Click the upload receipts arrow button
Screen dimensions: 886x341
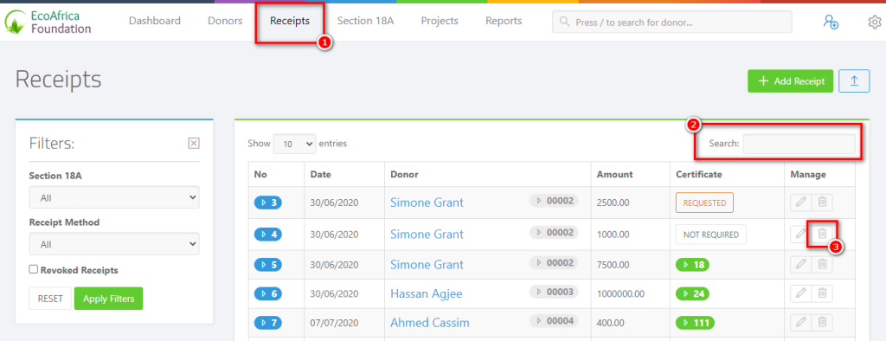click(854, 80)
